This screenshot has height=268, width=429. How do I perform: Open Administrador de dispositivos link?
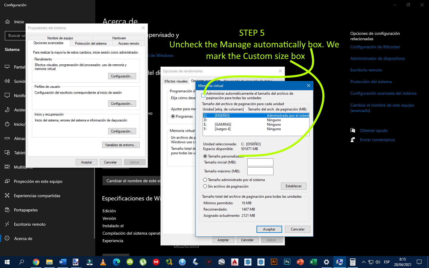pyautogui.click(x=378, y=58)
